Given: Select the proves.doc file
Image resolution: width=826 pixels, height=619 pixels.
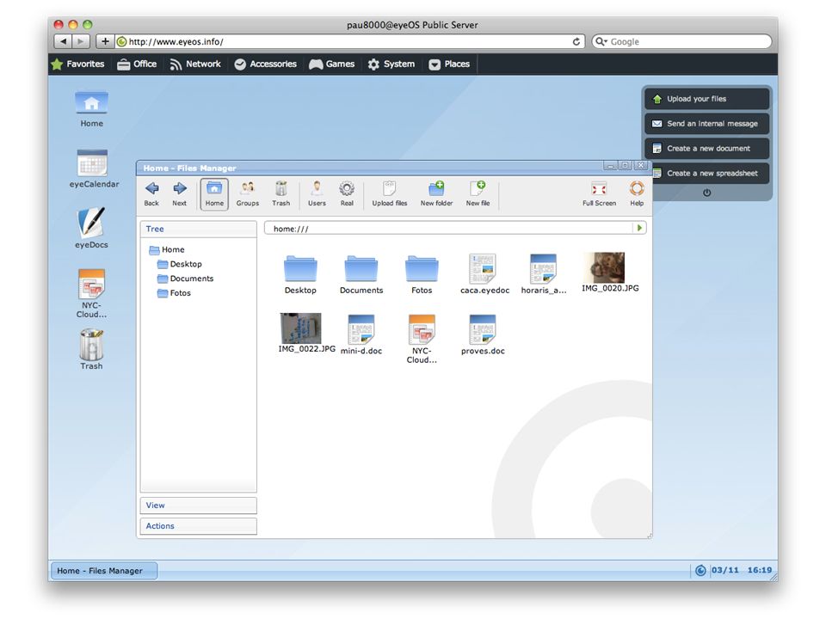Looking at the screenshot, I should click(x=483, y=334).
